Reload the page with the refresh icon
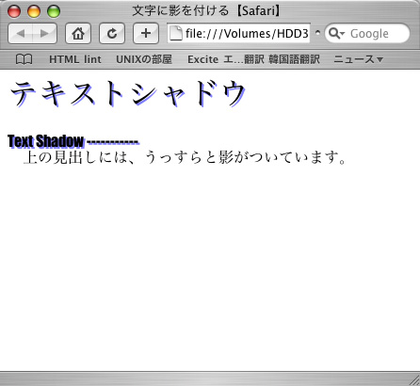 click(112, 34)
